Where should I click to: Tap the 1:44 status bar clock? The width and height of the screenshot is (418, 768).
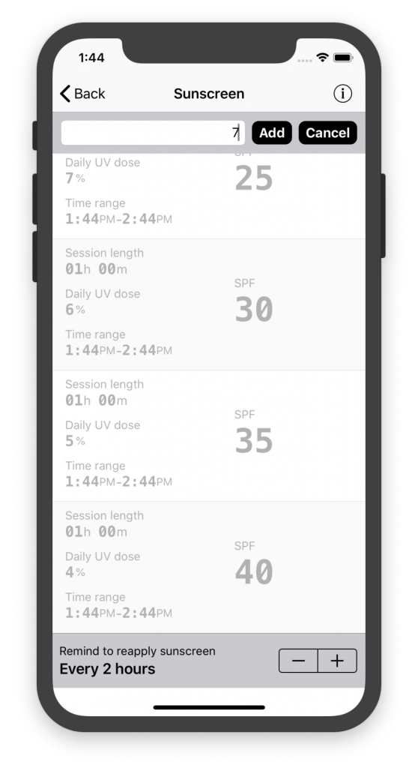[91, 58]
